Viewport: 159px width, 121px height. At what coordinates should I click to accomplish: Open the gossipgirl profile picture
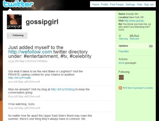(x=14, y=22)
